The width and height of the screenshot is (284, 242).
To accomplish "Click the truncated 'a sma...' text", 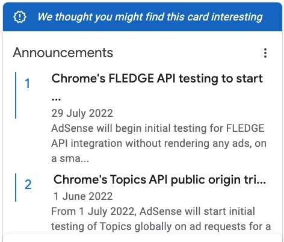I will point(70,158).
